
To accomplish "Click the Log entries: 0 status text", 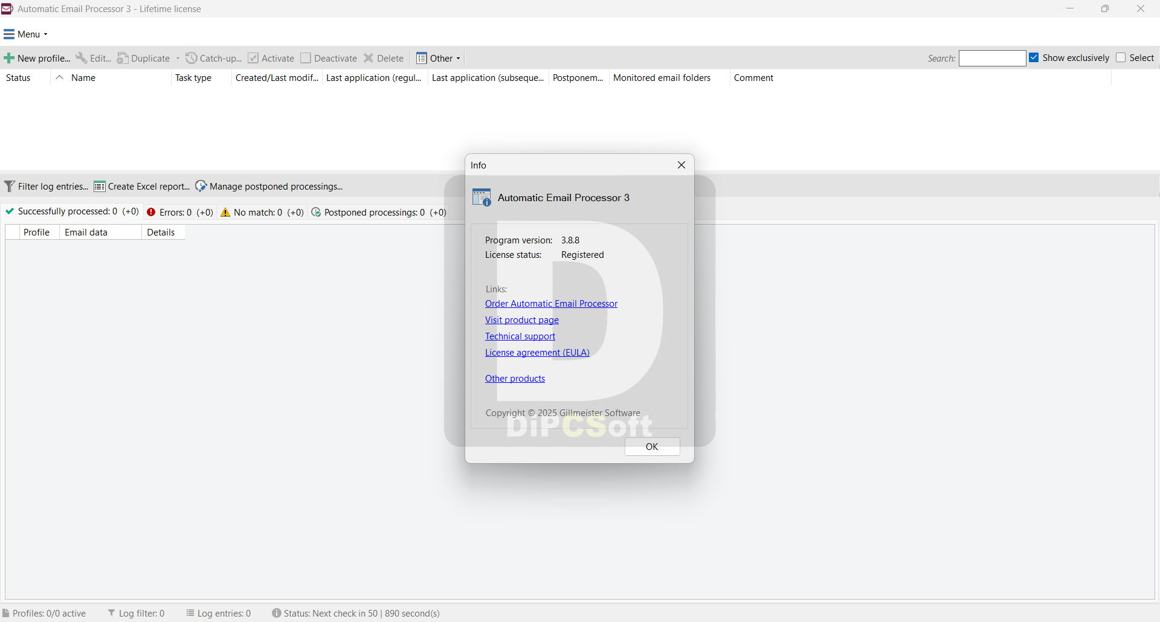I will [224, 613].
